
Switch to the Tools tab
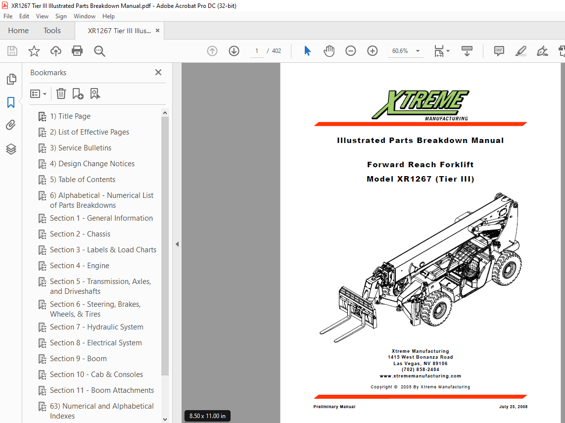coord(52,31)
